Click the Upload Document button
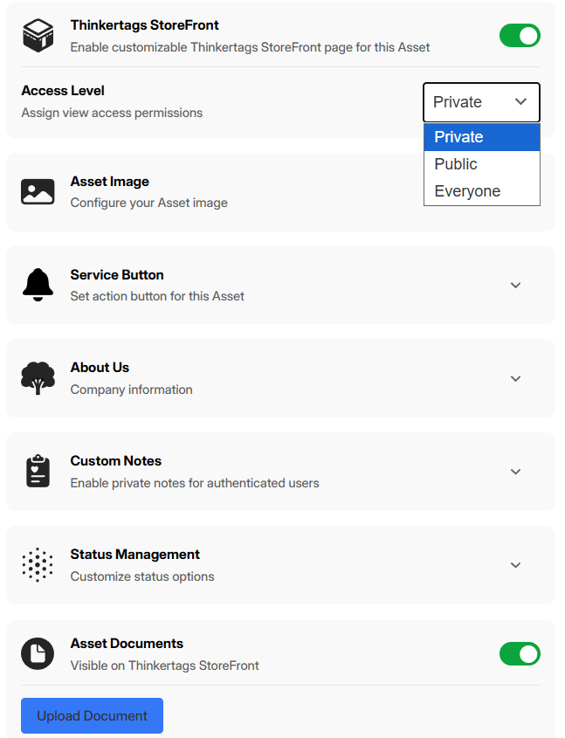565x738 pixels. (x=91, y=715)
